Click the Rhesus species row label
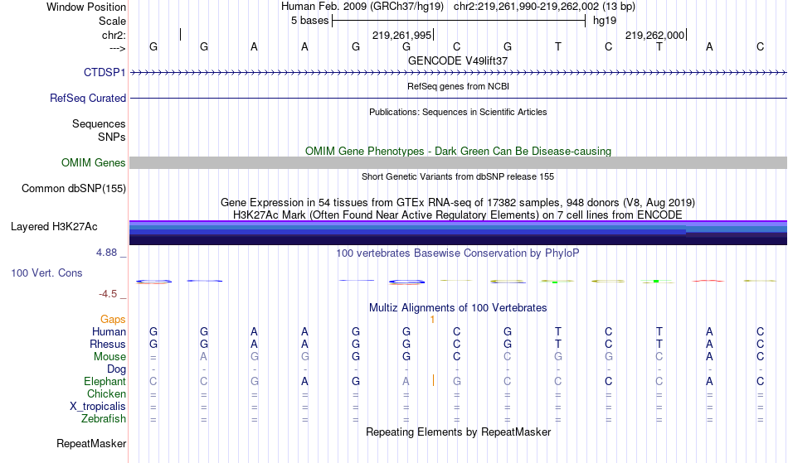Image resolution: width=788 pixels, height=463 pixels. 108,344
